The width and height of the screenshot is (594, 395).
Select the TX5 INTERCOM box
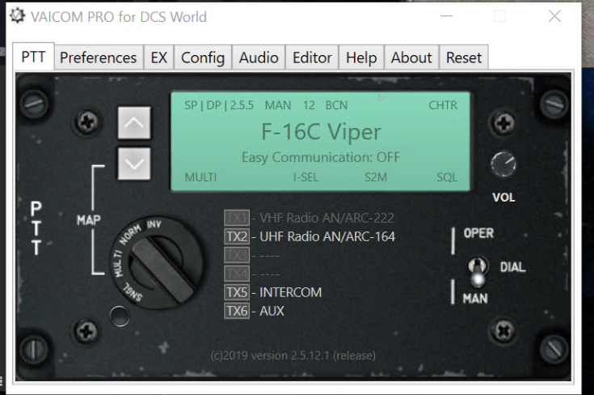click(236, 292)
